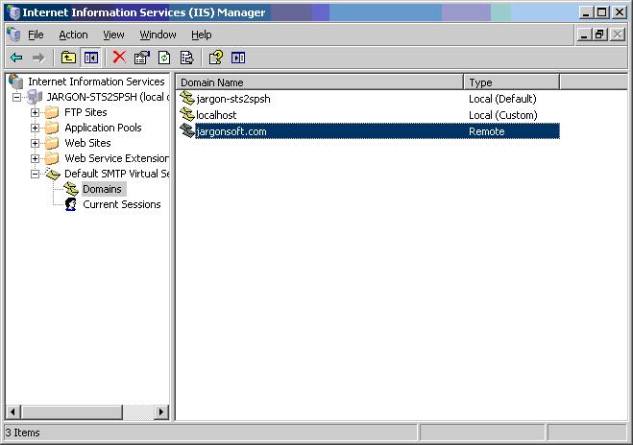Click tree pane scrollbar left arrow
The image size is (633, 445).
(12, 412)
